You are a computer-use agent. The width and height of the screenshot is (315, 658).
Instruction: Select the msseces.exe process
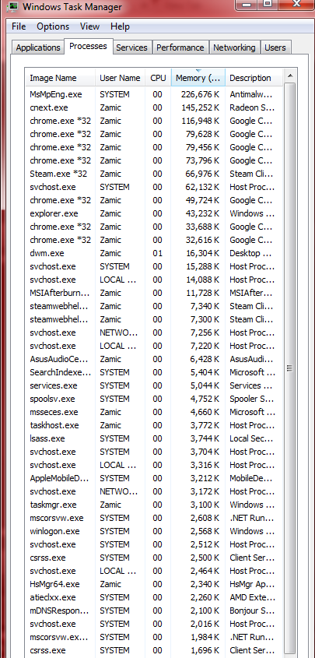click(x=154, y=412)
